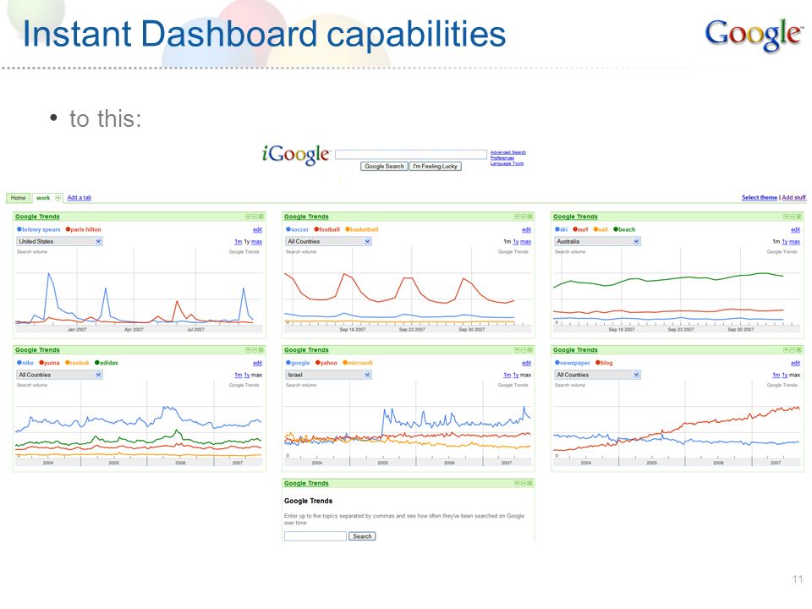812x609 pixels.
Task: Open the Advanced Search link
Action: coord(508,152)
